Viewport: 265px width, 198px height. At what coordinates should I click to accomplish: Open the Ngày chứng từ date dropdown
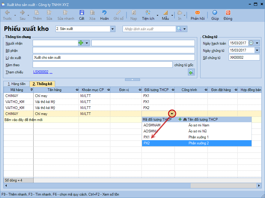tap(257, 50)
